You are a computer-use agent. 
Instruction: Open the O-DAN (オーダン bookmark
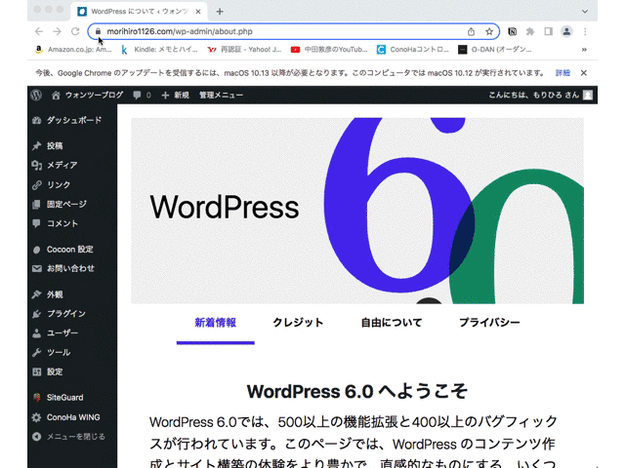495,50
